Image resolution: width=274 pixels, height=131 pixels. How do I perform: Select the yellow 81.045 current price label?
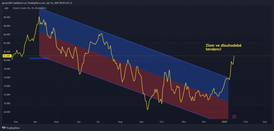(6, 56)
